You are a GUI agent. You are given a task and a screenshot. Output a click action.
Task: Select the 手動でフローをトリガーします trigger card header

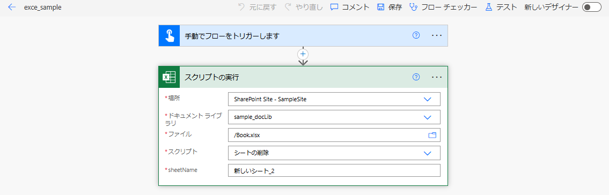coord(303,36)
